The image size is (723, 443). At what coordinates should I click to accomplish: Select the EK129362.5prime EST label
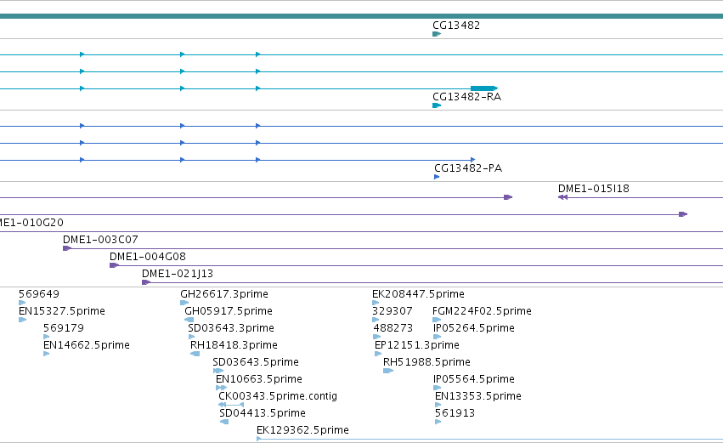pos(302,431)
